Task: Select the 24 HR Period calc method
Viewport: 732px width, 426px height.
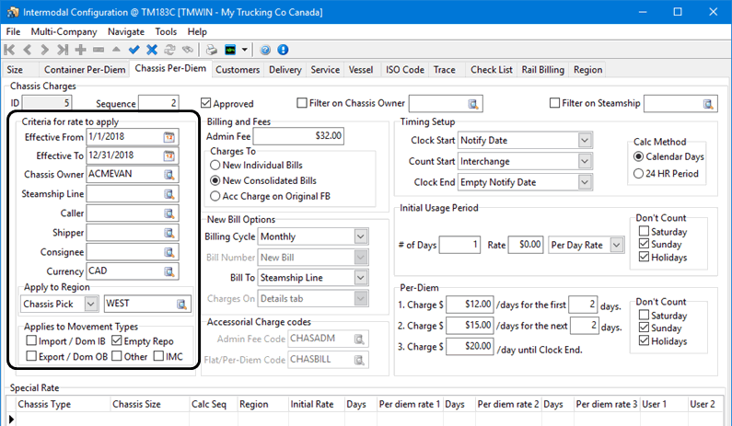Action: [640, 175]
